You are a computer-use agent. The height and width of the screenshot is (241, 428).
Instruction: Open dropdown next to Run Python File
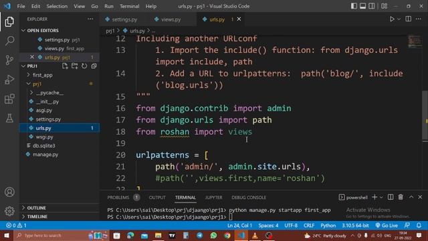pyautogui.click(x=399, y=19)
